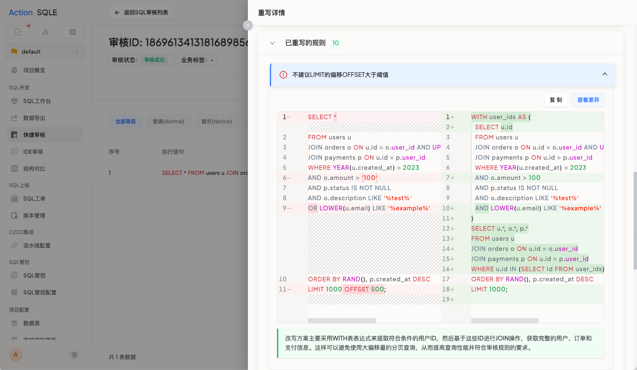This screenshot has height=370, width=637.
Task: Click the SQL开发 sidebar group label
Action: pyautogui.click(x=19, y=87)
